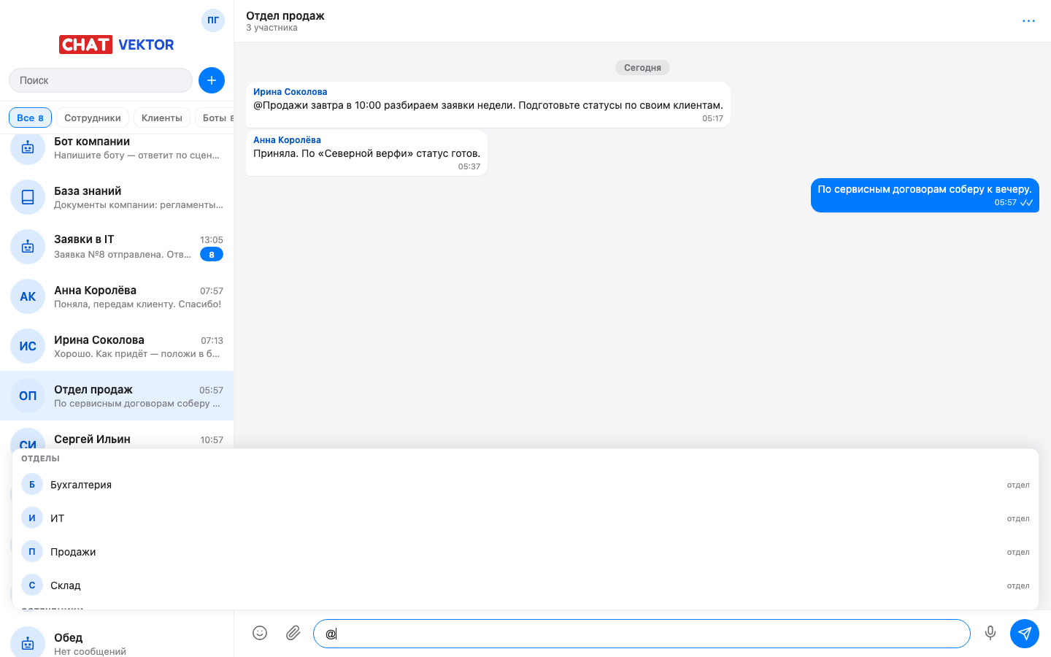Click the CHAT VEKTOR logo
The image size is (1051, 657).
[117, 45]
